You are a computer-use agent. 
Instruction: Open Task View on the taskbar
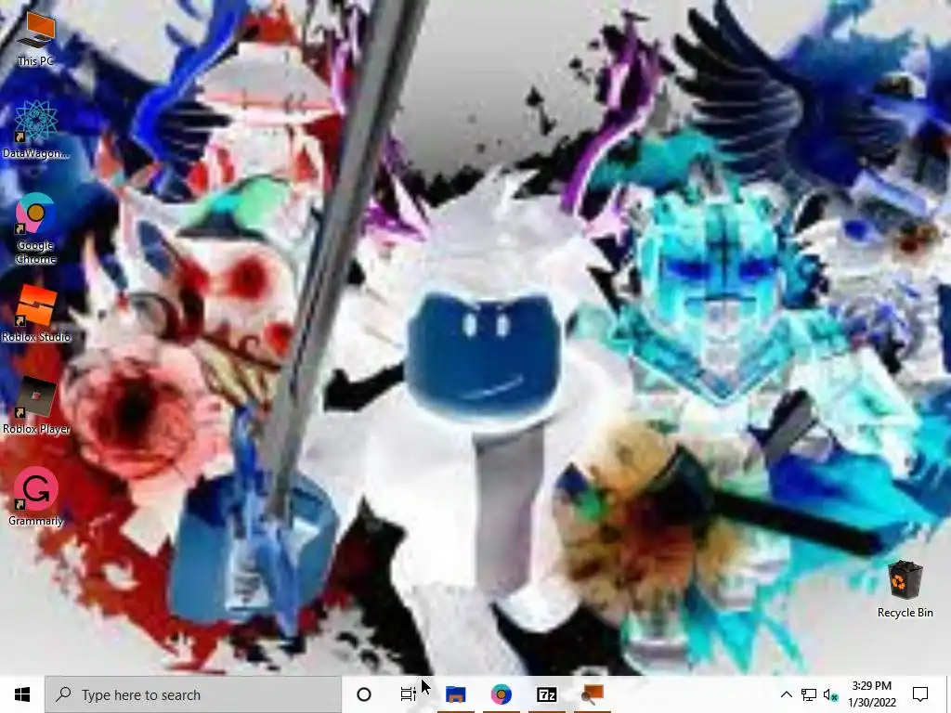(409, 694)
